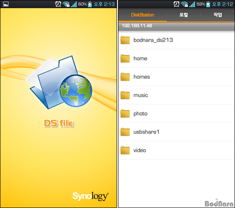235x208 pixels.
Task: Tap the DS file globe folder logo
Action: tap(59, 82)
